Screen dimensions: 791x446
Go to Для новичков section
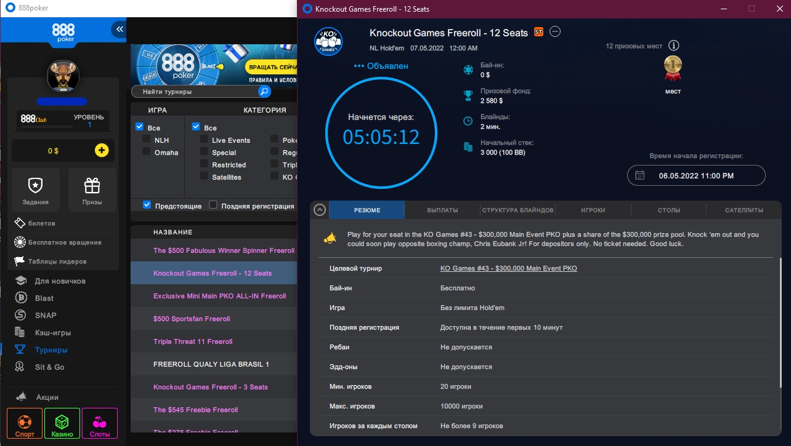[x=51, y=281]
